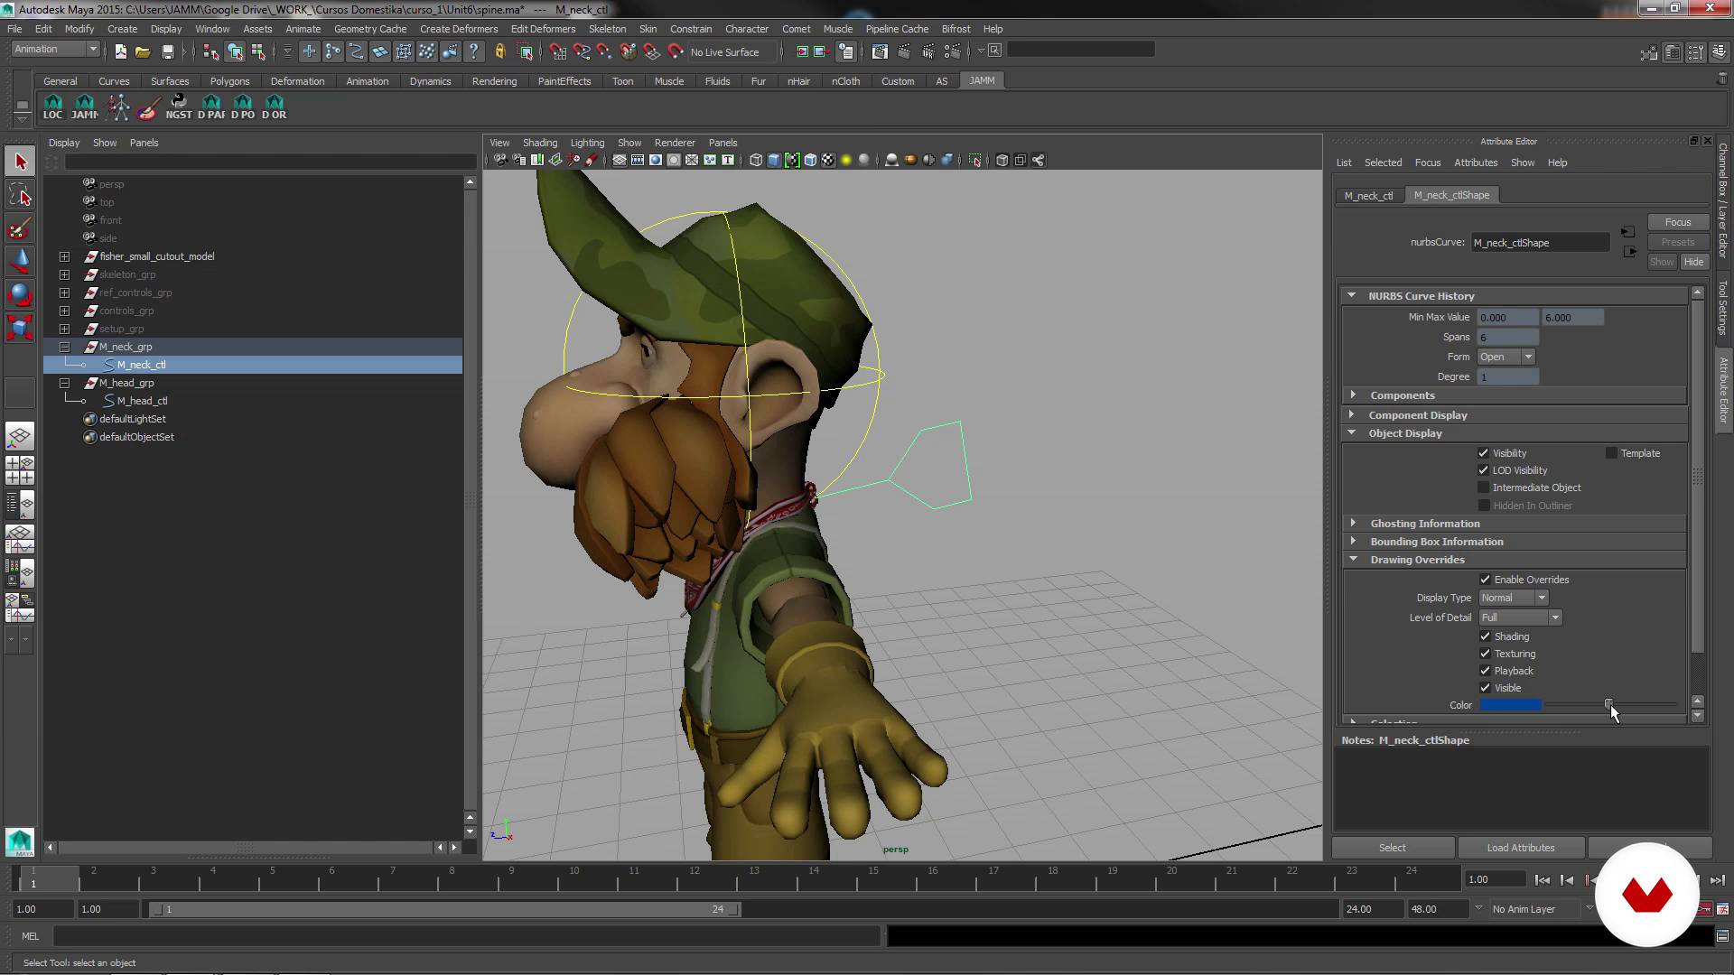
Task: Open the Level of Detail dropdown
Action: 1520,617
